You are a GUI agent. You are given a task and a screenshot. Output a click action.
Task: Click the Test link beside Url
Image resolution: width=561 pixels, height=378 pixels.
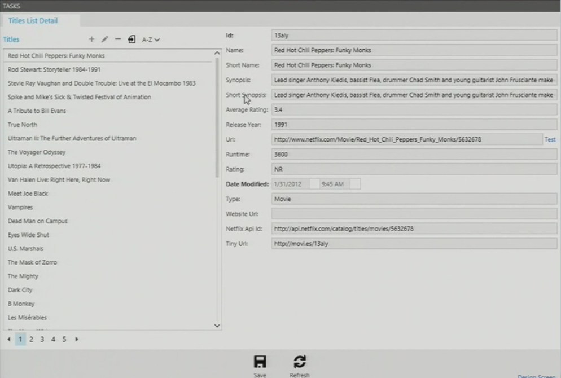coord(550,139)
